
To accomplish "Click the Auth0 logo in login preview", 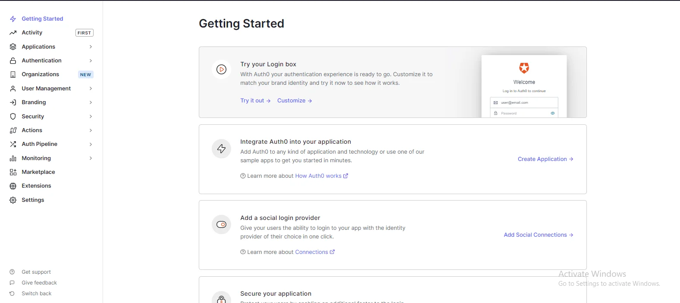I will coord(524,68).
